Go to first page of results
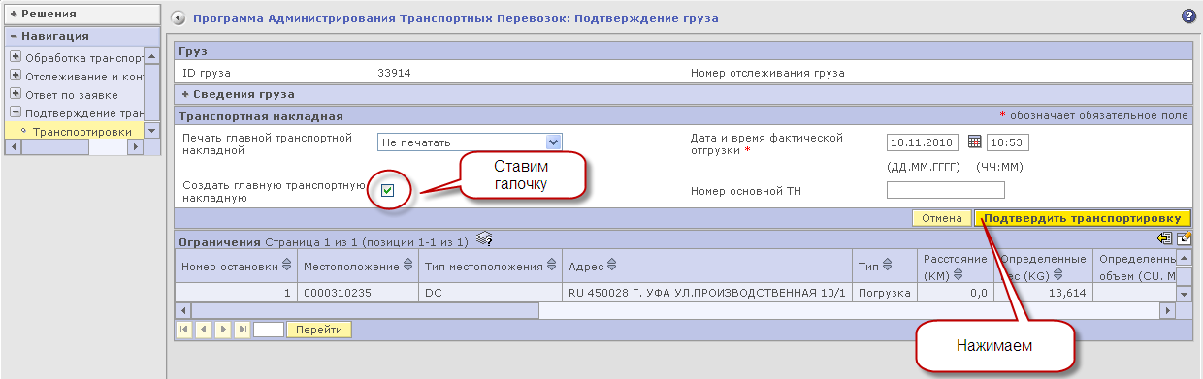Screen dimensions: 1203x379 [185, 330]
